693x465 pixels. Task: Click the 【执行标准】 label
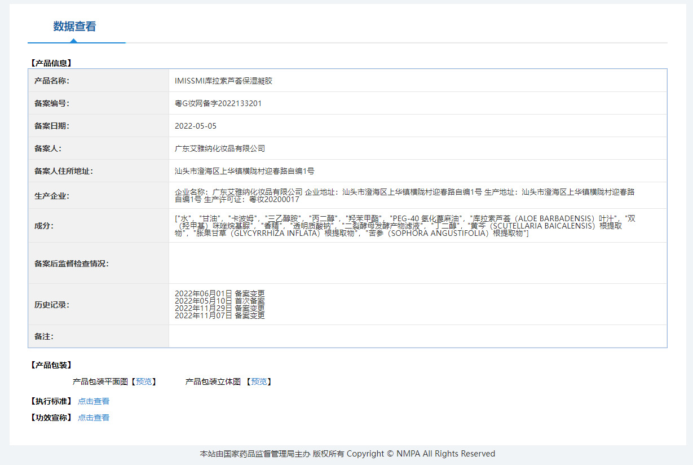51,401
